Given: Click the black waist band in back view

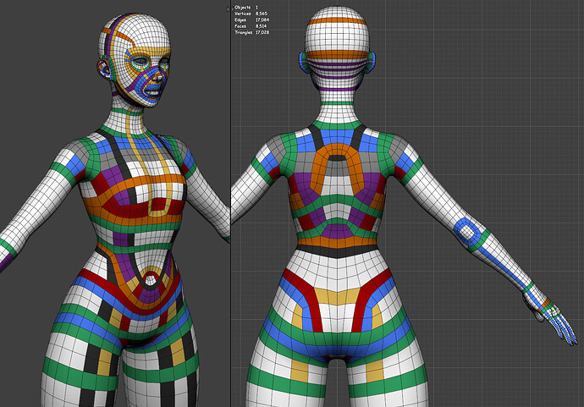Looking at the screenshot, I should pyautogui.click(x=338, y=251).
